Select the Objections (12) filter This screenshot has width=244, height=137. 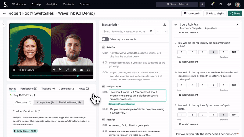click(x=23, y=102)
